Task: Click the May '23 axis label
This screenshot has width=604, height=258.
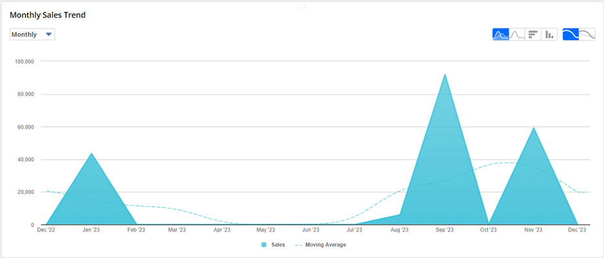Action: click(x=266, y=230)
